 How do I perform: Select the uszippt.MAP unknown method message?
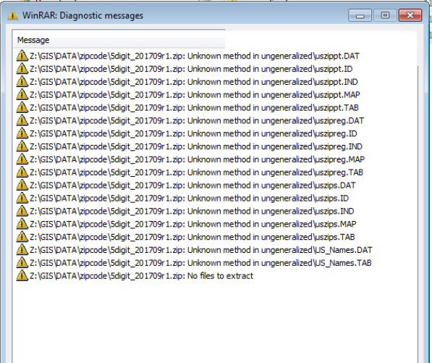pyautogui.click(x=195, y=95)
